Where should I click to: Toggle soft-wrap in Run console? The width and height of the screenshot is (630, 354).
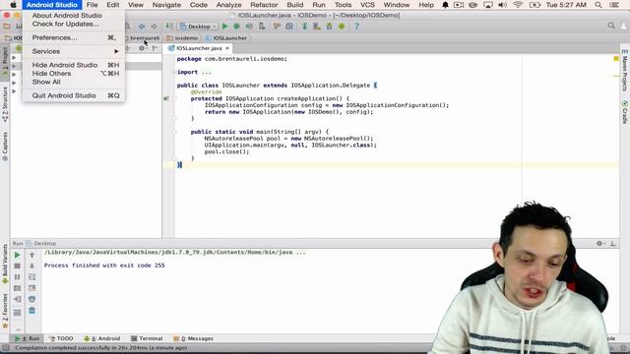tap(32, 277)
